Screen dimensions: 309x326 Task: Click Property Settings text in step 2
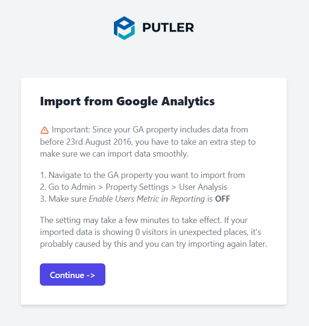coord(137,187)
